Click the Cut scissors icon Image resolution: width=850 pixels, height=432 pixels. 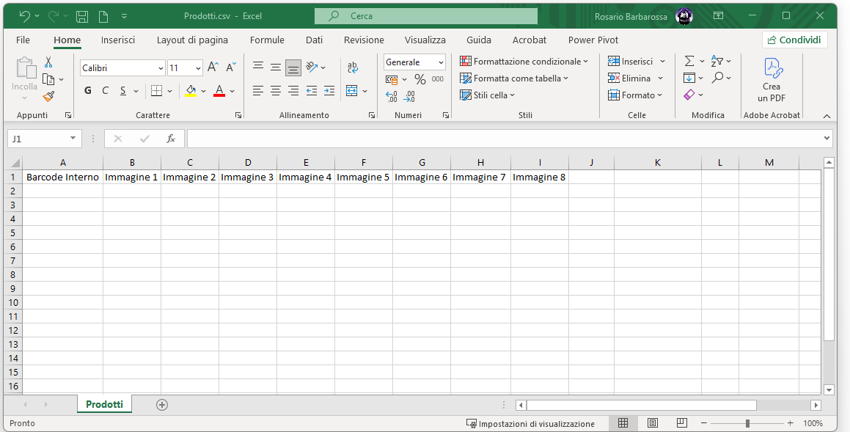coord(48,62)
